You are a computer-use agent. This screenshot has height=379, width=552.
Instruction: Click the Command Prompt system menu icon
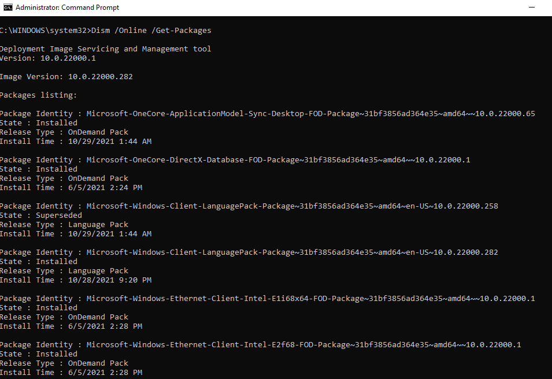pyautogui.click(x=8, y=8)
